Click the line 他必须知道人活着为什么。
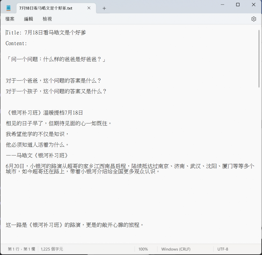The image size is (262, 255). 37,145
